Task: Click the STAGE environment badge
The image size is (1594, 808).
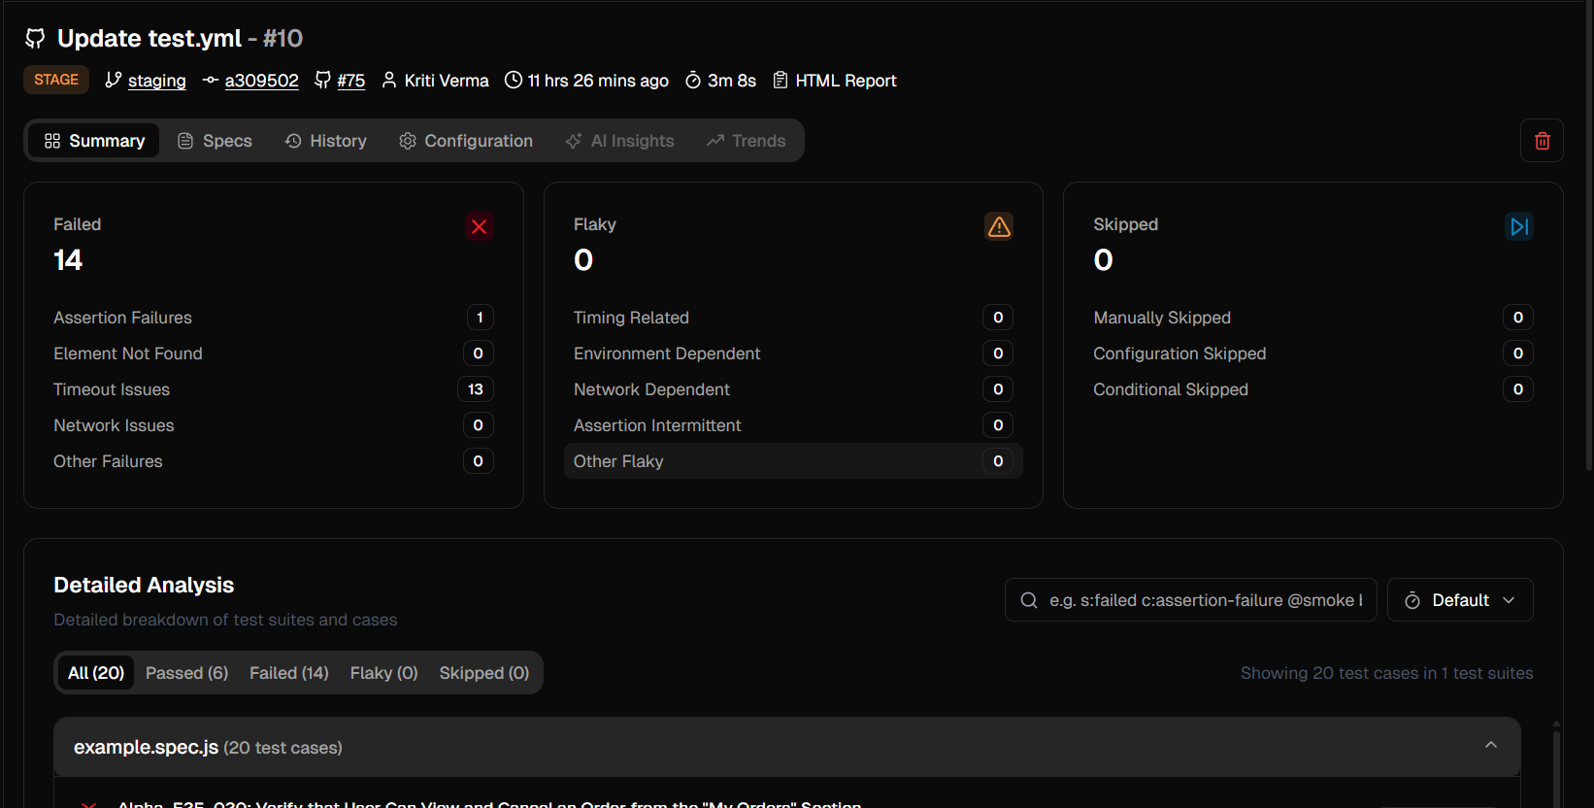Action: click(56, 80)
